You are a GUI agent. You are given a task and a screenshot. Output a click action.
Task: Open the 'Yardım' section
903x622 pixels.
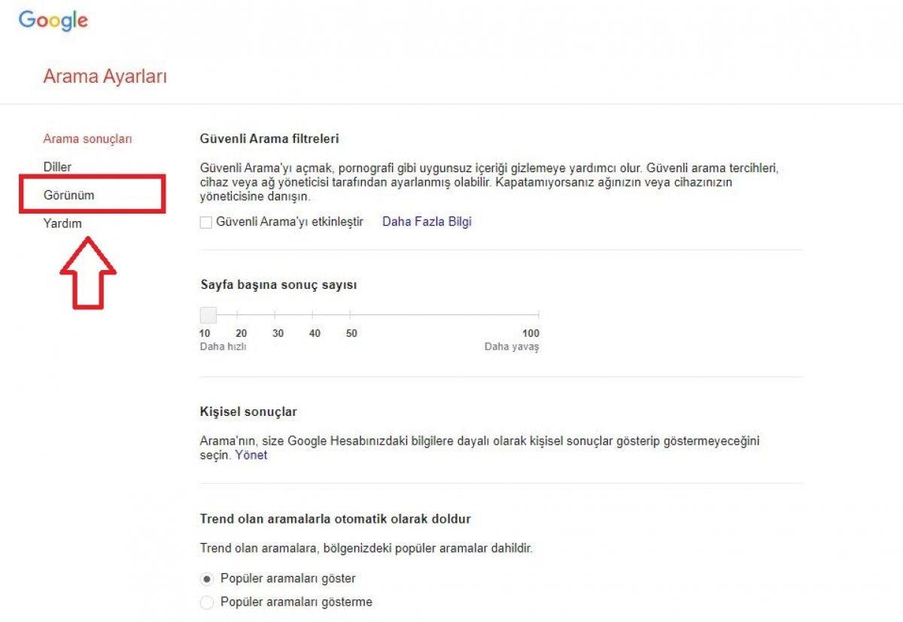pyautogui.click(x=64, y=223)
